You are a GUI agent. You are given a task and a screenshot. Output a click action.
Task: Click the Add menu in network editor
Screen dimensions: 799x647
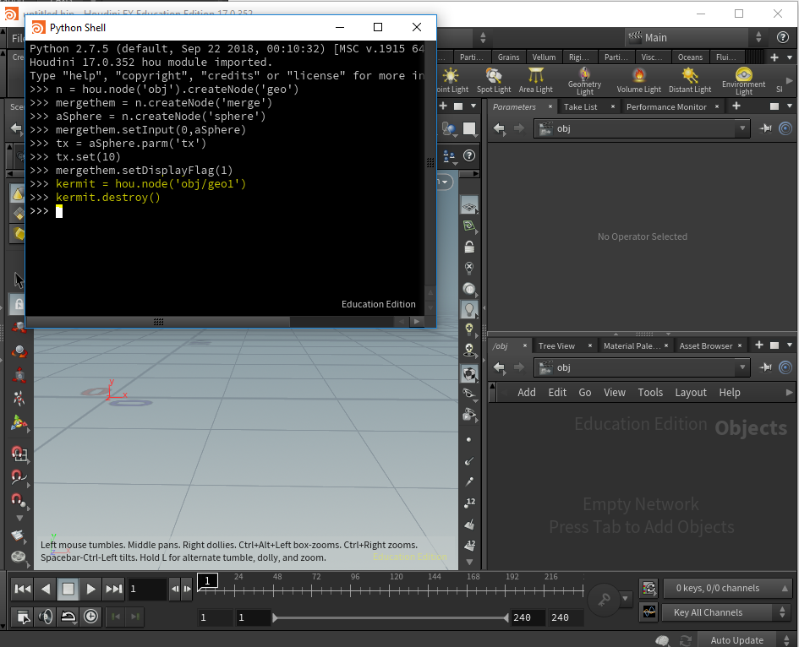(526, 392)
